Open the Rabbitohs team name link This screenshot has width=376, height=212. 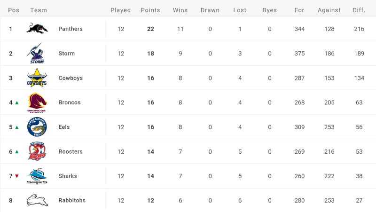[x=72, y=200]
